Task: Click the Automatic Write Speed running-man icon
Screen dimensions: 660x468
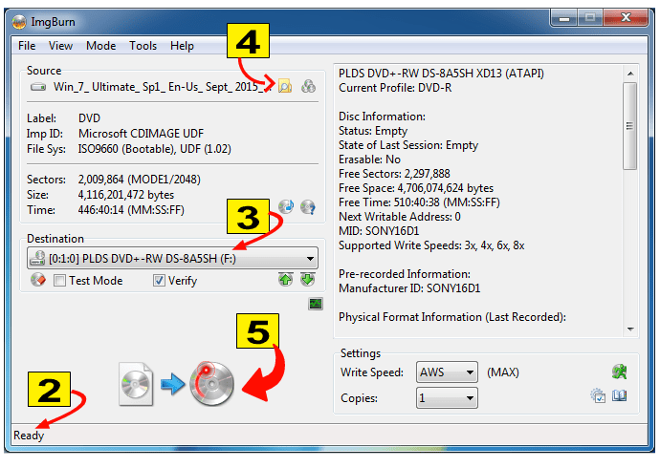Action: point(619,372)
